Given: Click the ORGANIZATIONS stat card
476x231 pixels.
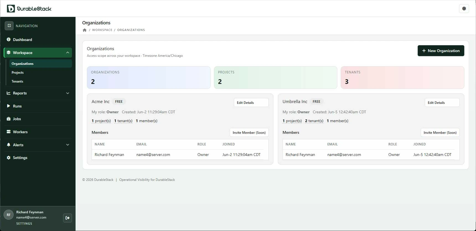Looking at the screenshot, I should click(149, 78).
